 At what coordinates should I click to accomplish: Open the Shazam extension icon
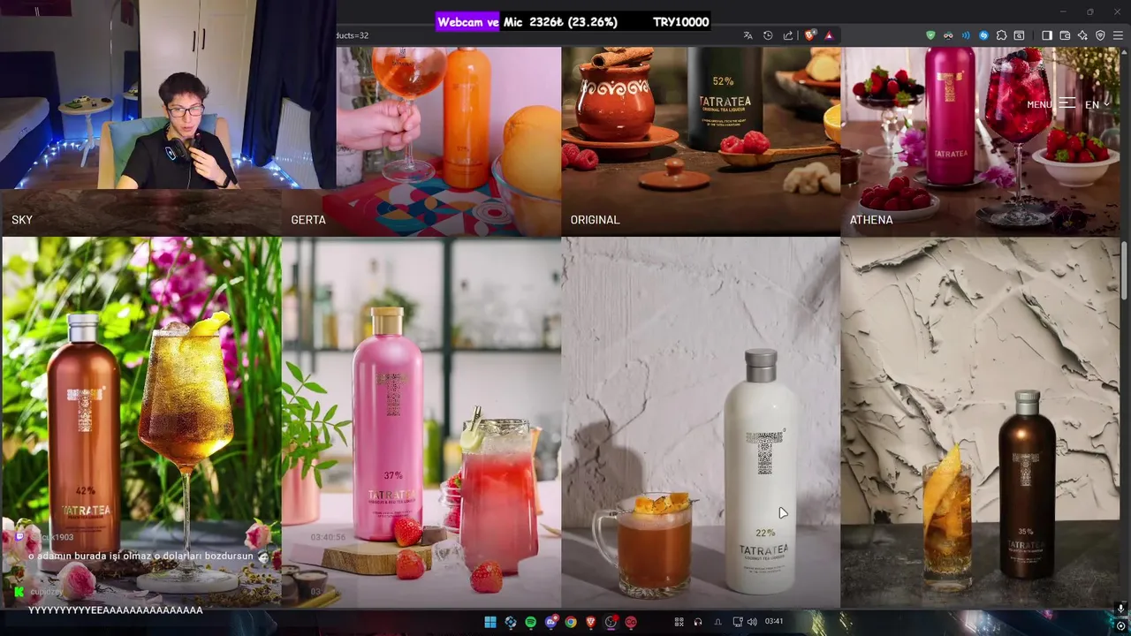(983, 35)
